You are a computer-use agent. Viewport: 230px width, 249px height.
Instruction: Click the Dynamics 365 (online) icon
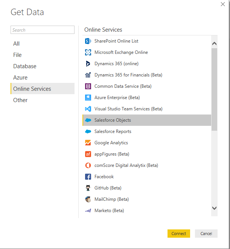click(88, 64)
